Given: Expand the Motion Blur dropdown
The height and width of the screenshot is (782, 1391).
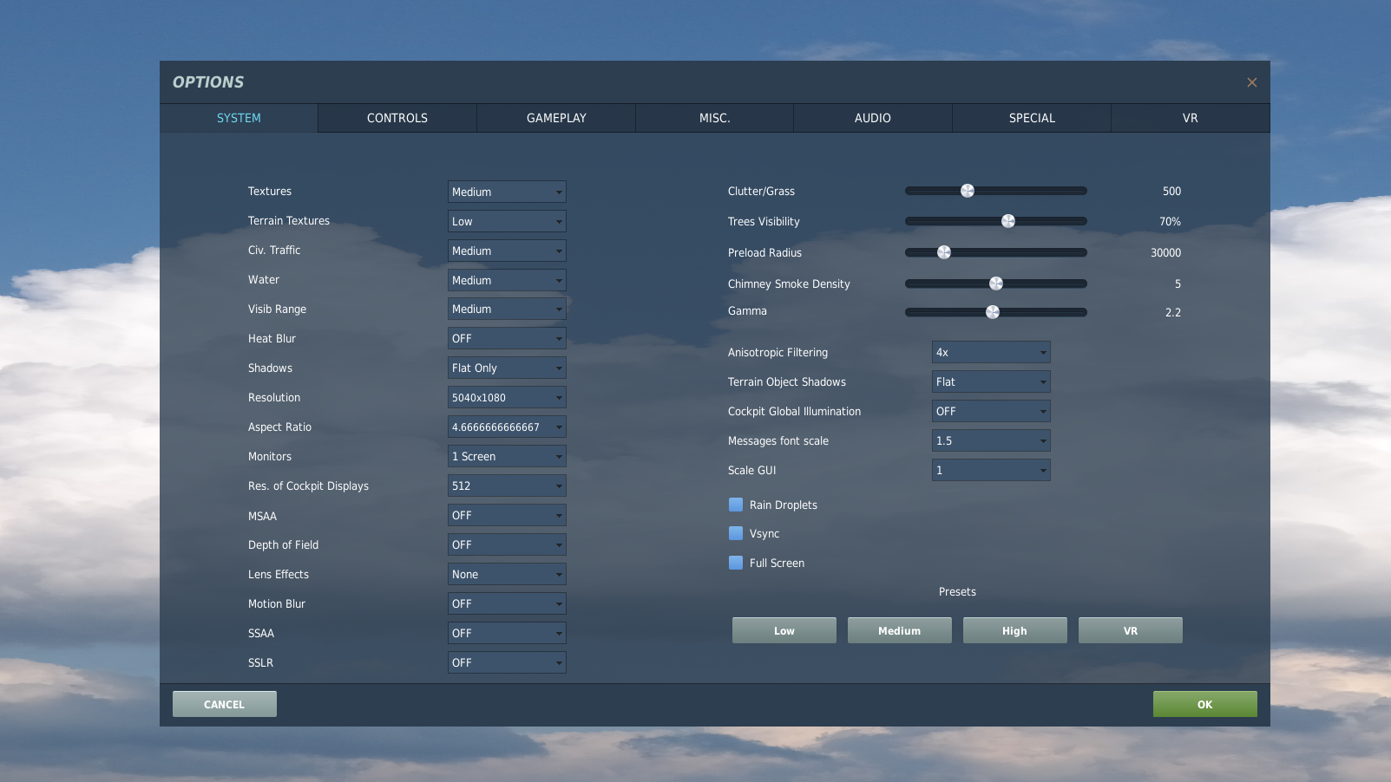Looking at the screenshot, I should coord(507,603).
